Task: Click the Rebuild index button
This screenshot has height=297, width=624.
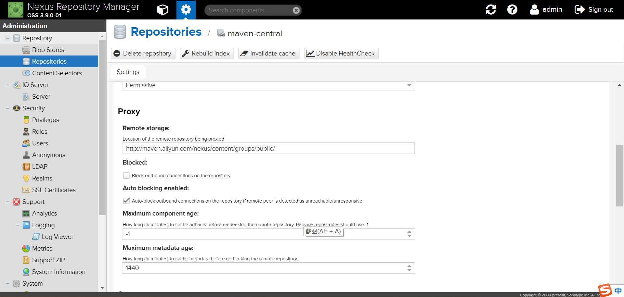Action: 207,54
